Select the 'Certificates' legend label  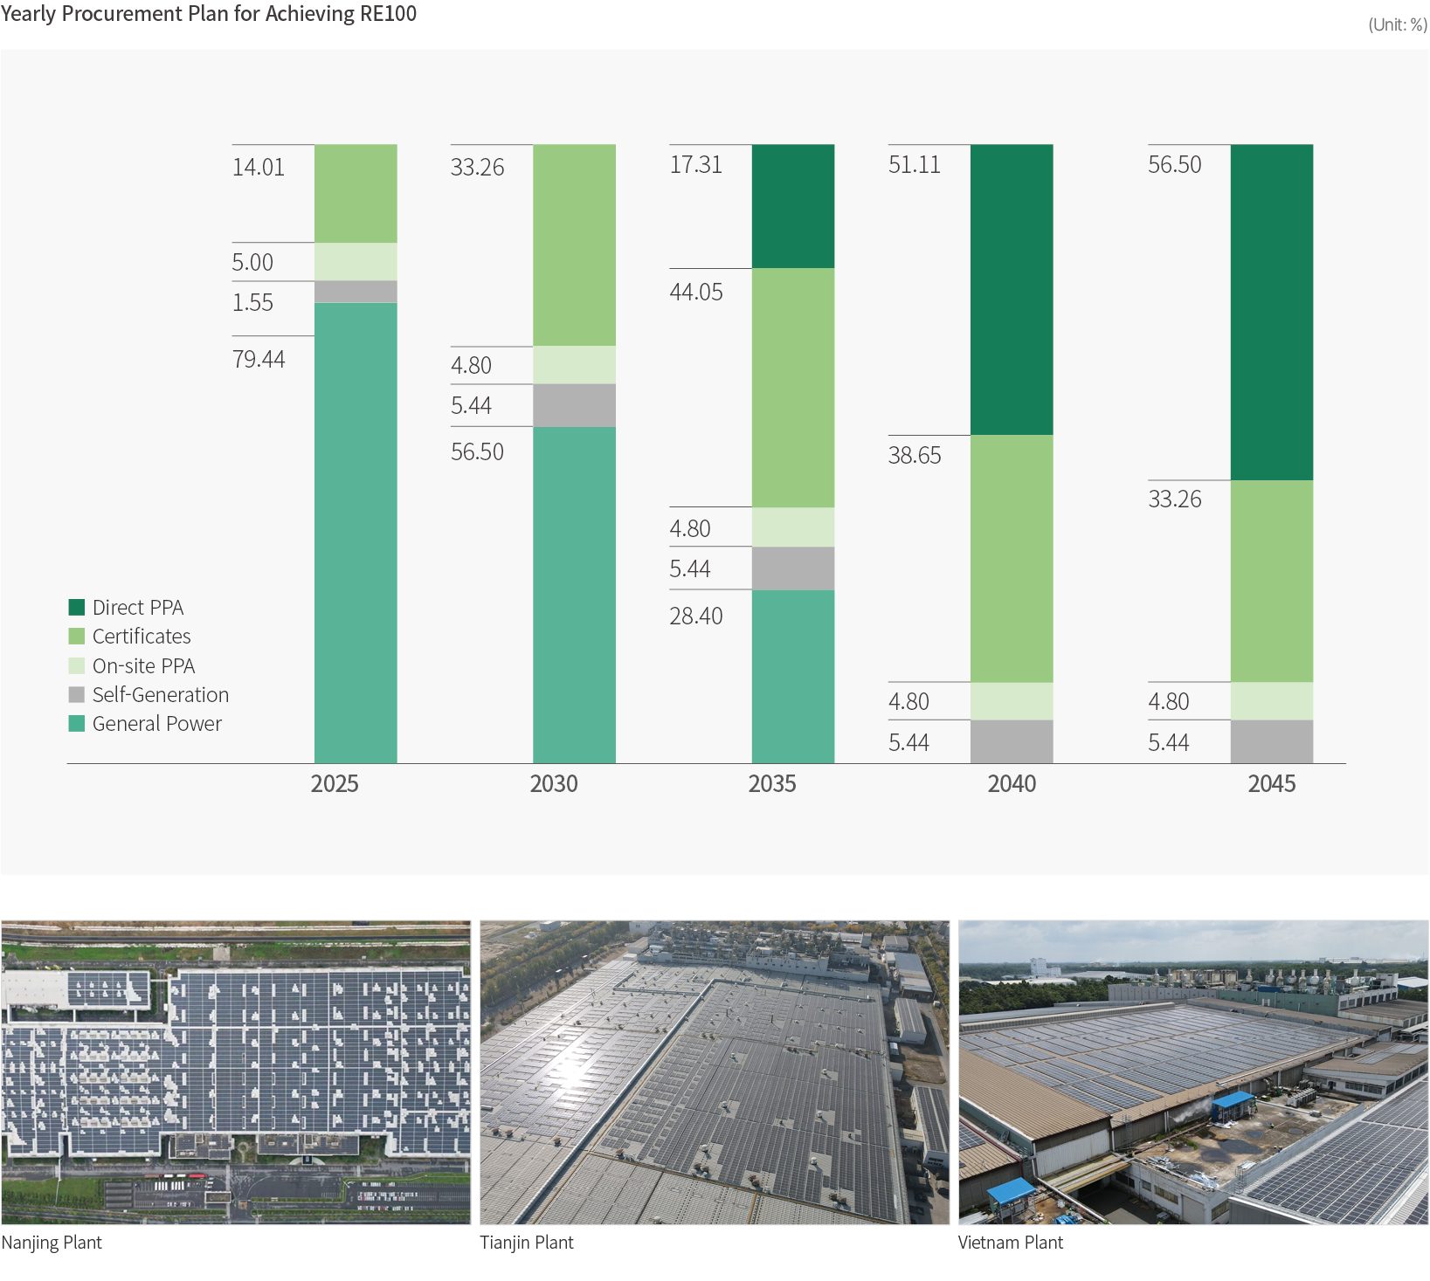pos(142,636)
